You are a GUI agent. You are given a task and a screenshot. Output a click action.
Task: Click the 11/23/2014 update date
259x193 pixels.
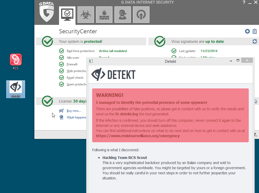[x=209, y=51]
